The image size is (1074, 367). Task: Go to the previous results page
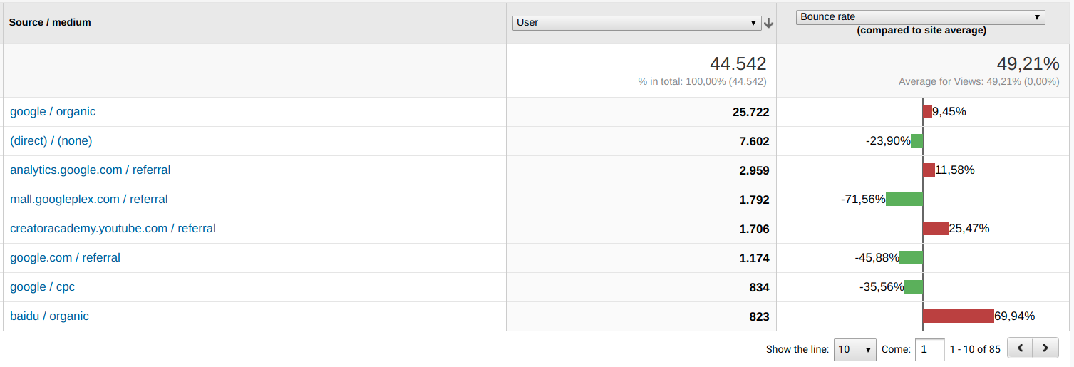(1021, 348)
